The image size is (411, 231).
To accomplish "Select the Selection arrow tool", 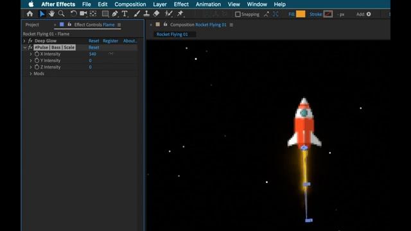I will [42, 14].
